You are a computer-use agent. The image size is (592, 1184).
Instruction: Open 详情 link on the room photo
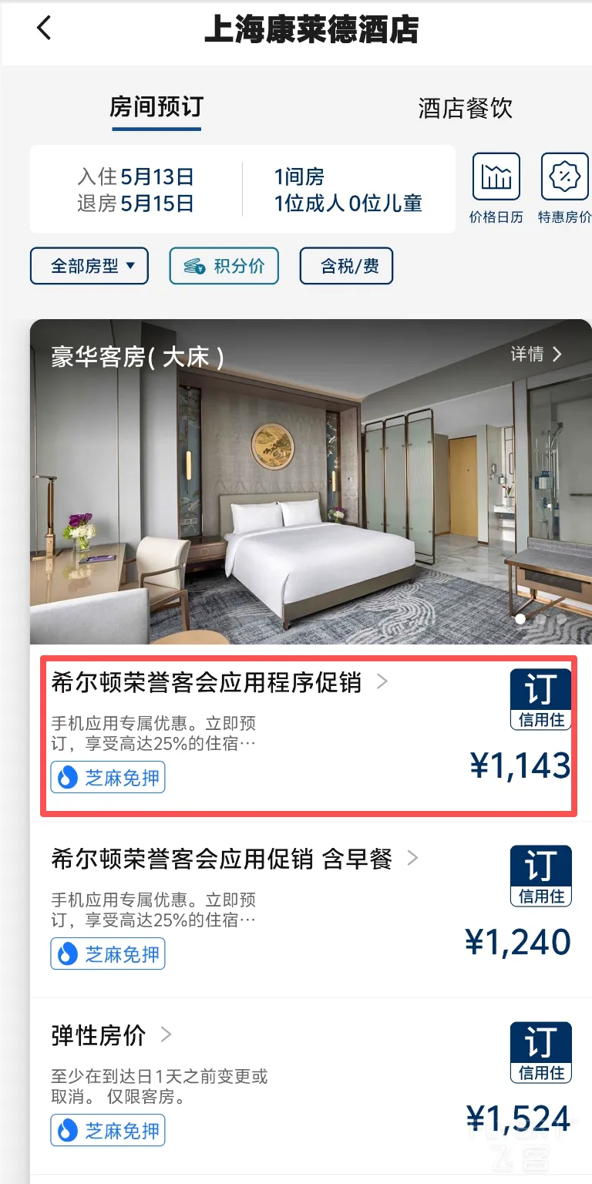pyautogui.click(x=536, y=354)
